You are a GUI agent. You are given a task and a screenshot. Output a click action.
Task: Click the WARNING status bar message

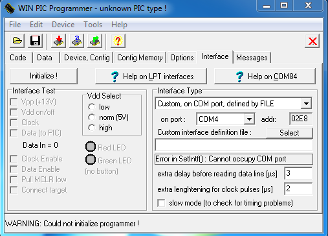click(x=72, y=224)
